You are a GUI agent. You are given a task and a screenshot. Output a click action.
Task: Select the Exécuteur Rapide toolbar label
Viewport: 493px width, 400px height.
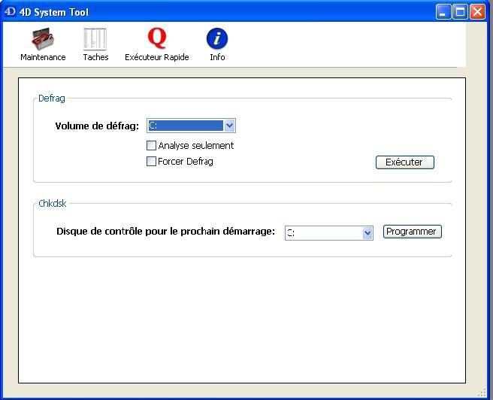(156, 57)
